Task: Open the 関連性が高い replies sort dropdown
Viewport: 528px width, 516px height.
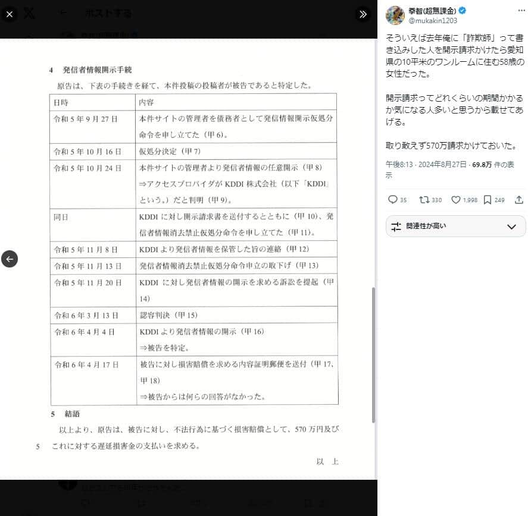Action: tap(455, 226)
